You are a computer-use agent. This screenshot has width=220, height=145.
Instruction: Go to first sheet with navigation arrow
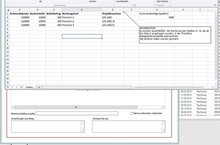pyautogui.click(x=8, y=87)
